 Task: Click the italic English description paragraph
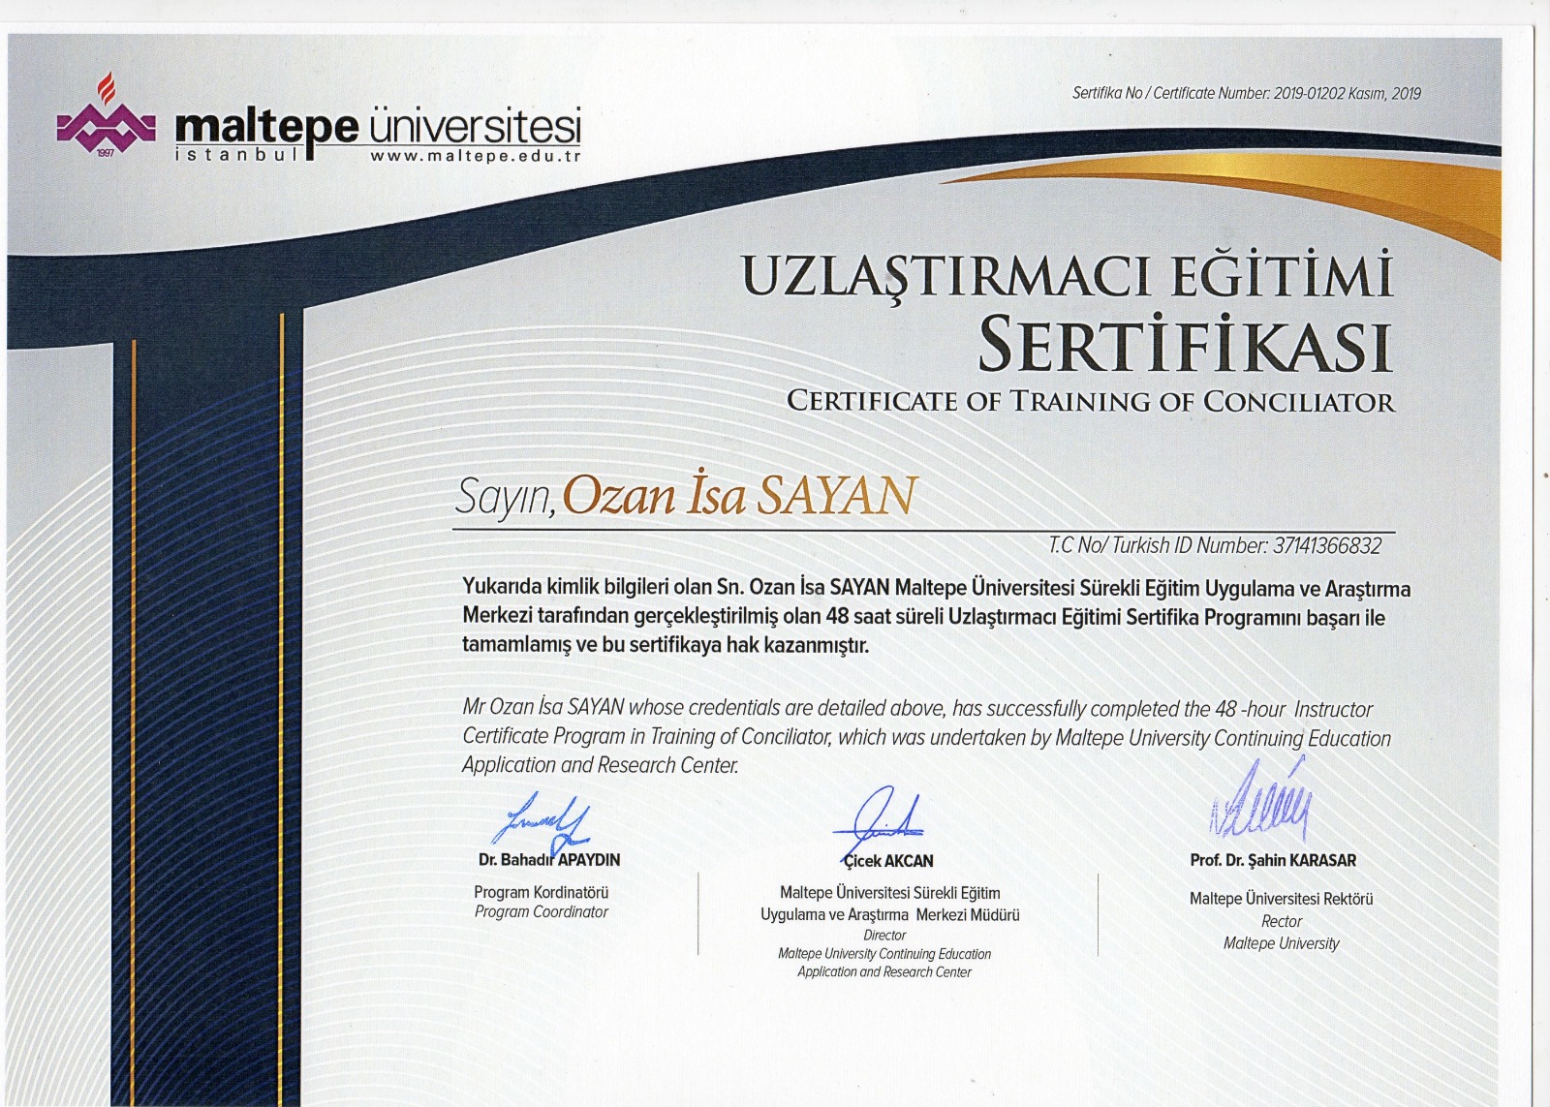coord(925,737)
